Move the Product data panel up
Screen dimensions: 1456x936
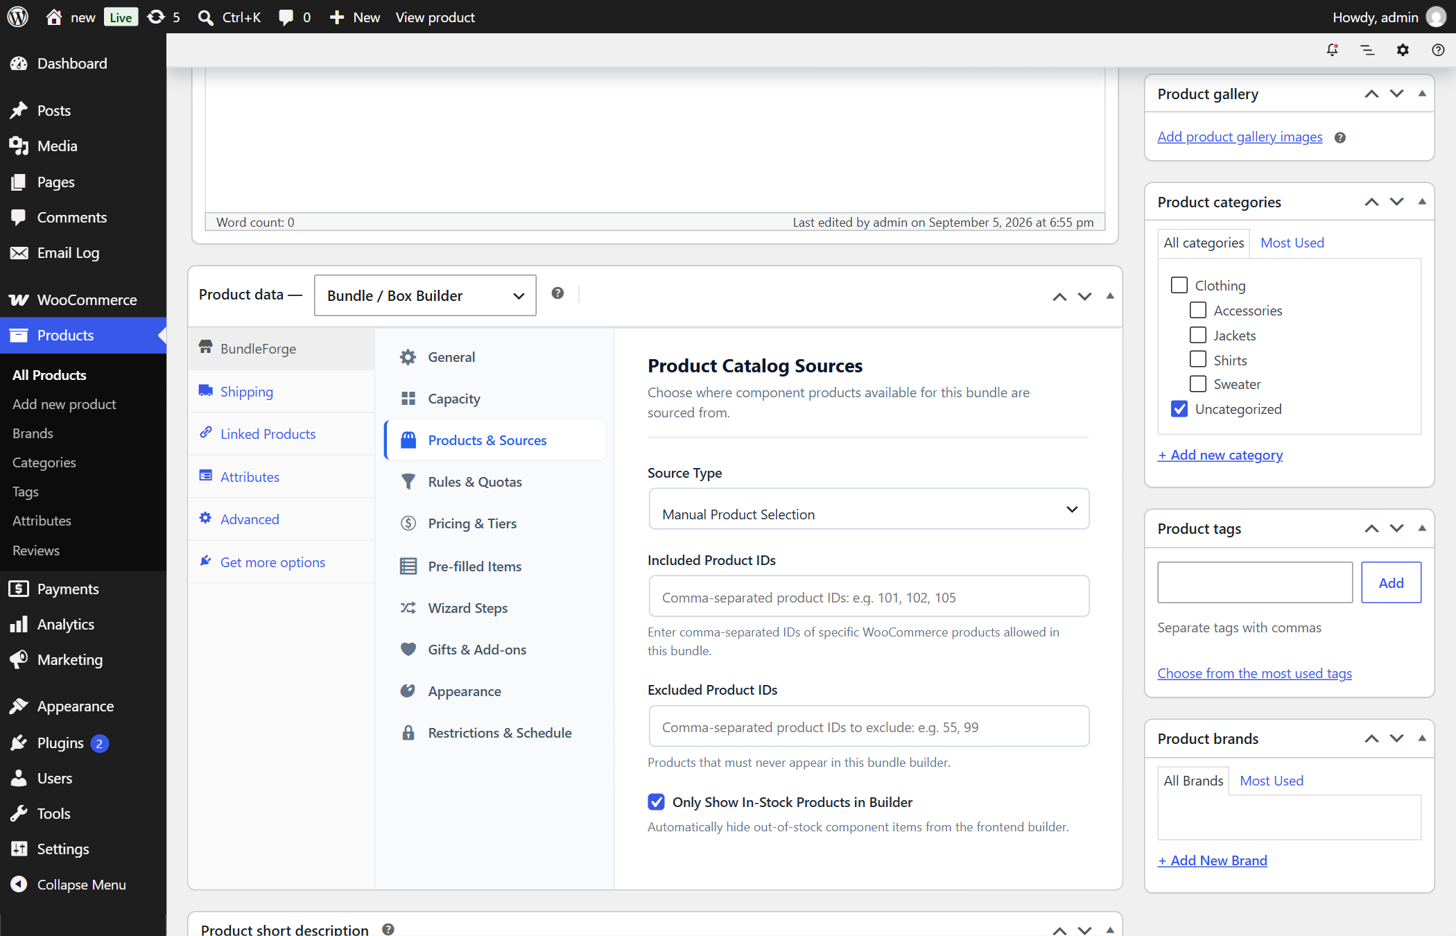[1059, 297]
